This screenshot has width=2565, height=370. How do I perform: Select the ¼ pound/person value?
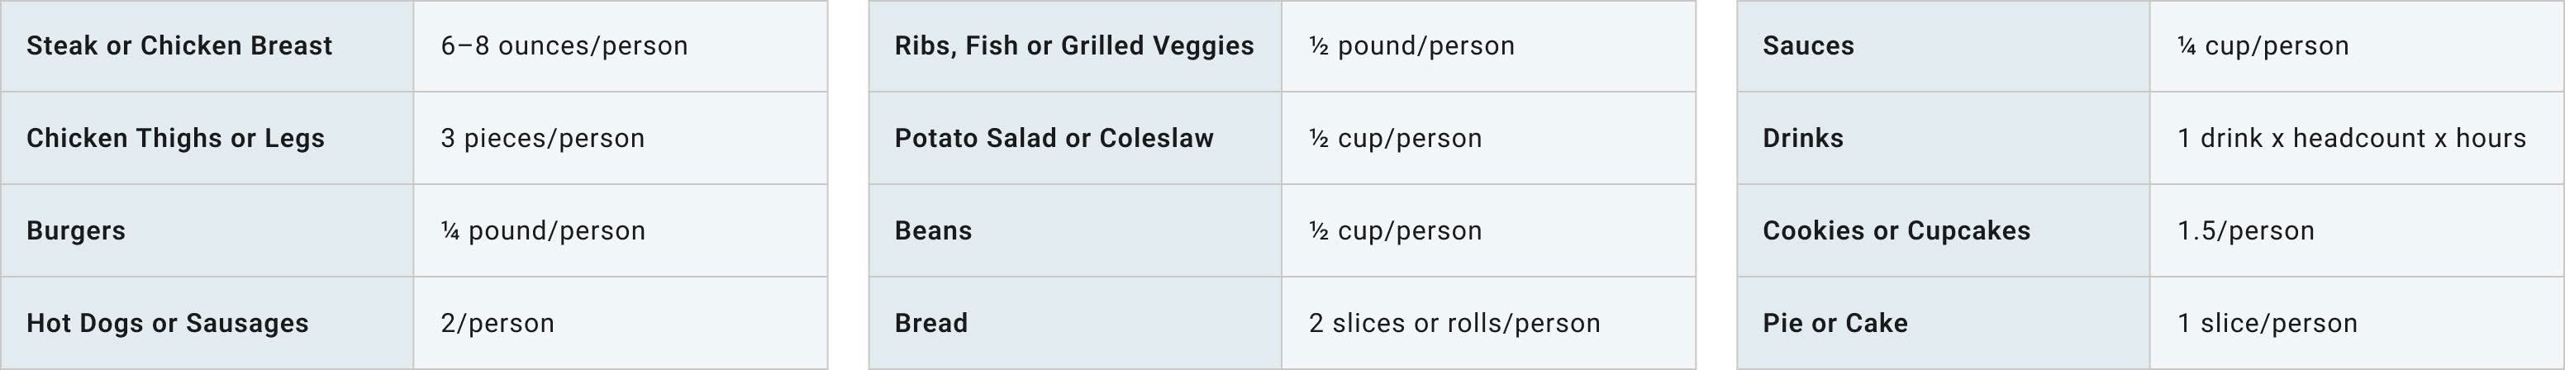point(543,230)
